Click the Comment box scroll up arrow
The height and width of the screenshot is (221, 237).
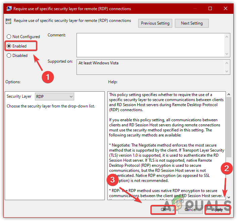click(227, 37)
